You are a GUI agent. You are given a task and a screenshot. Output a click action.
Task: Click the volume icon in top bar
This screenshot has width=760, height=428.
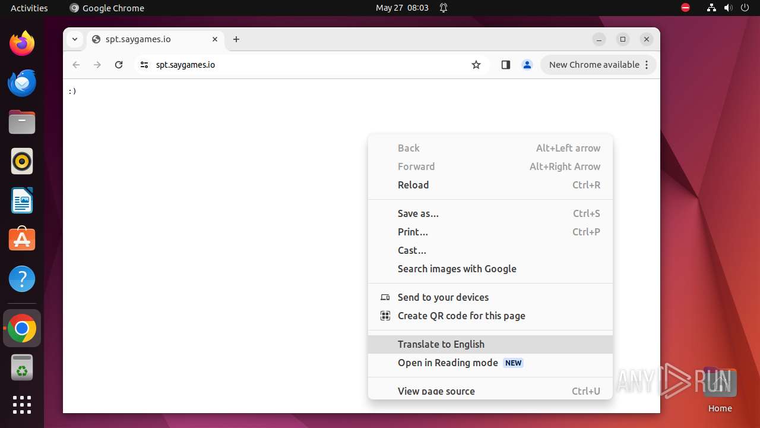(729, 8)
